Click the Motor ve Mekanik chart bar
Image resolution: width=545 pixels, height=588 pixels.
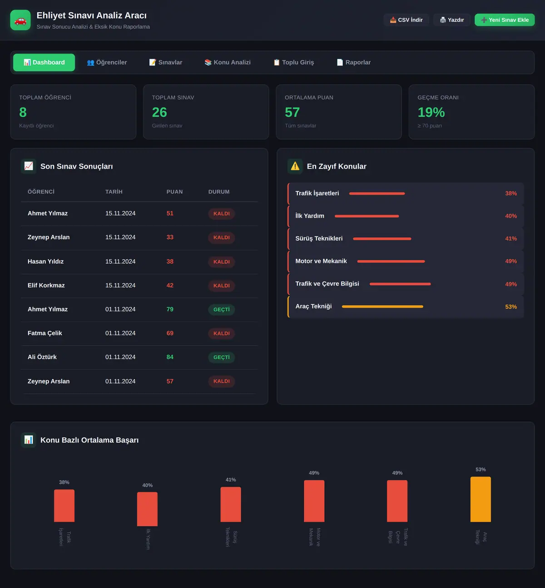pyautogui.click(x=314, y=501)
